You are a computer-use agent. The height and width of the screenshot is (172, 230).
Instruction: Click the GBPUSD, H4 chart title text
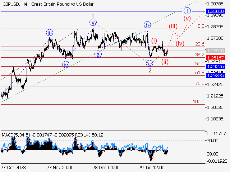(x=48, y=4)
